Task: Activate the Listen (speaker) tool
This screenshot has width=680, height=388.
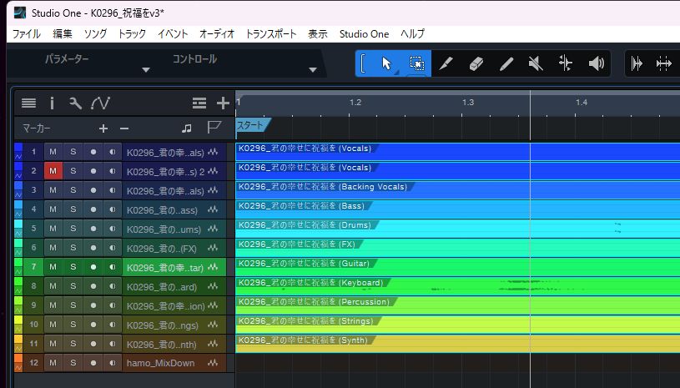Action: [596, 63]
